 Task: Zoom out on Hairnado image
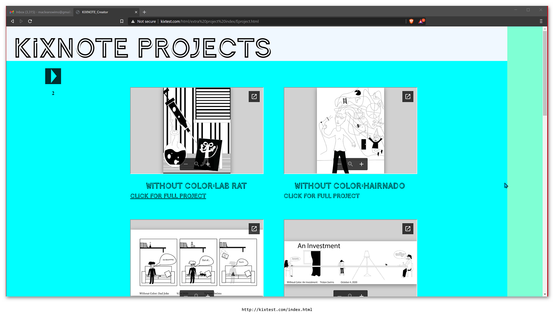coord(340,164)
